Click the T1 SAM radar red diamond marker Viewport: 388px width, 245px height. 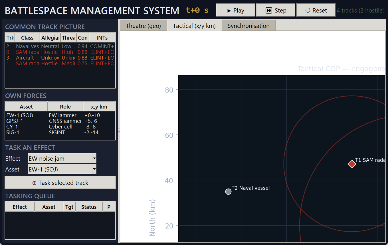coord(352,164)
